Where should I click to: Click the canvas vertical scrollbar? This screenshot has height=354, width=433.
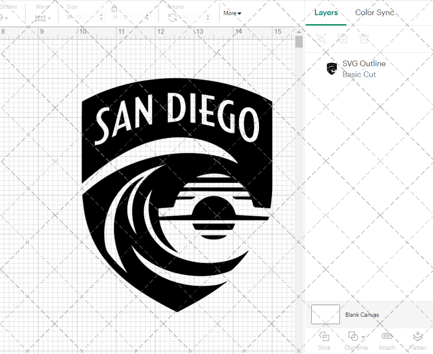click(x=298, y=41)
